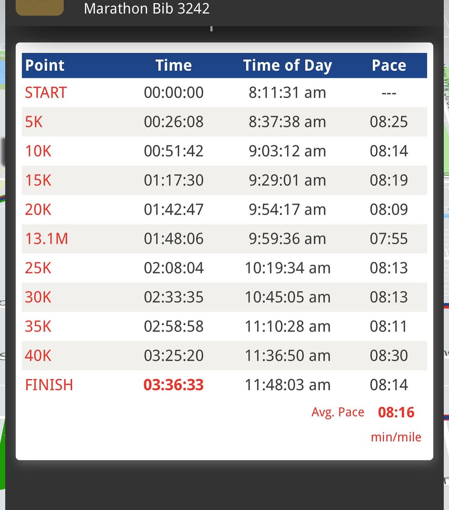Viewport: 449px width, 510px height.
Task: Click the Time column header
Action: [173, 65]
